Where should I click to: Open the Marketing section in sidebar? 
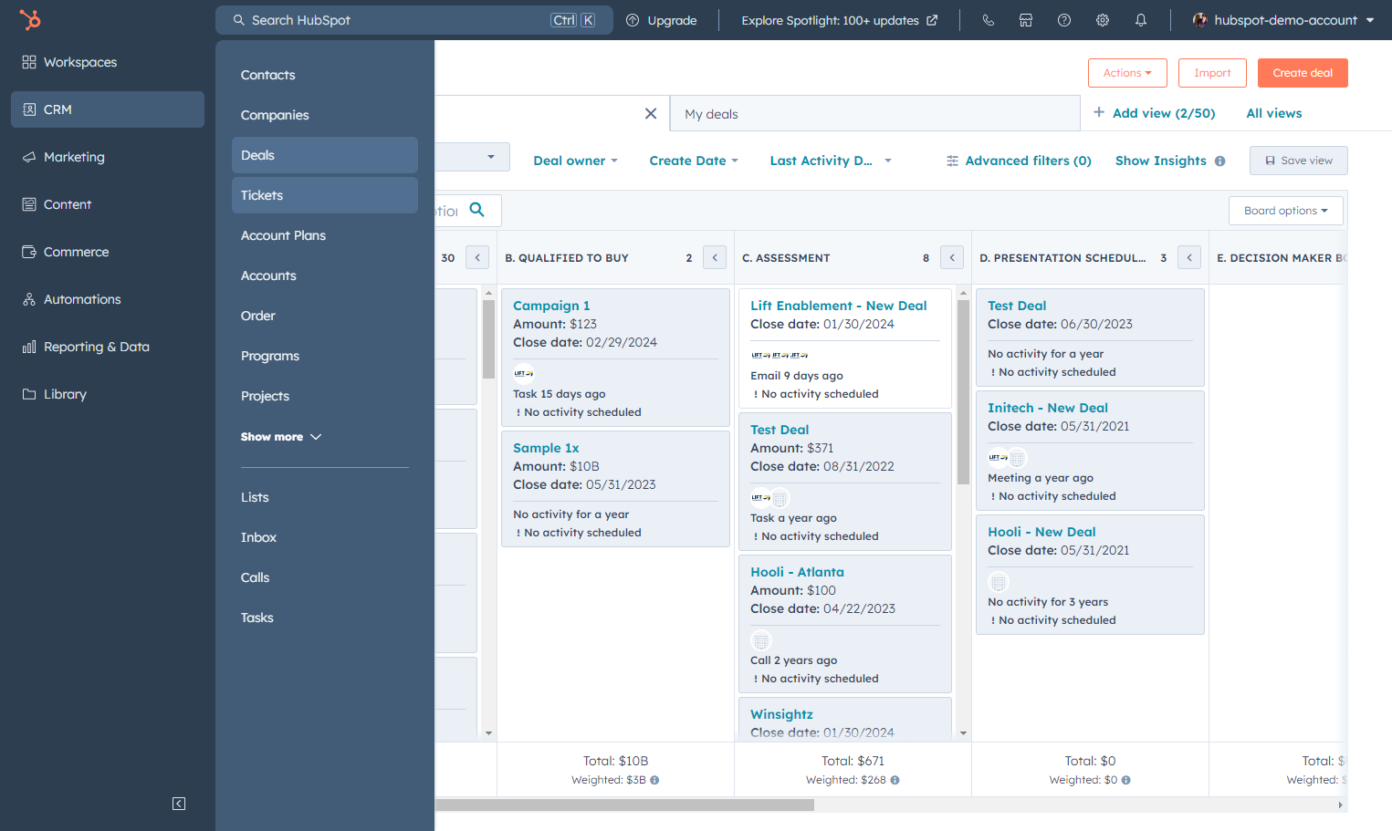pyautogui.click(x=108, y=157)
